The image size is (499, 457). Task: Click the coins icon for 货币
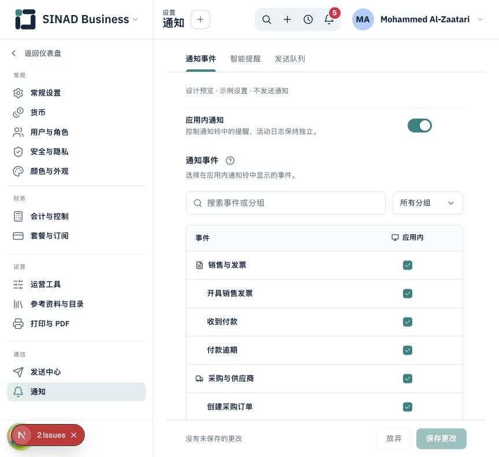click(18, 112)
